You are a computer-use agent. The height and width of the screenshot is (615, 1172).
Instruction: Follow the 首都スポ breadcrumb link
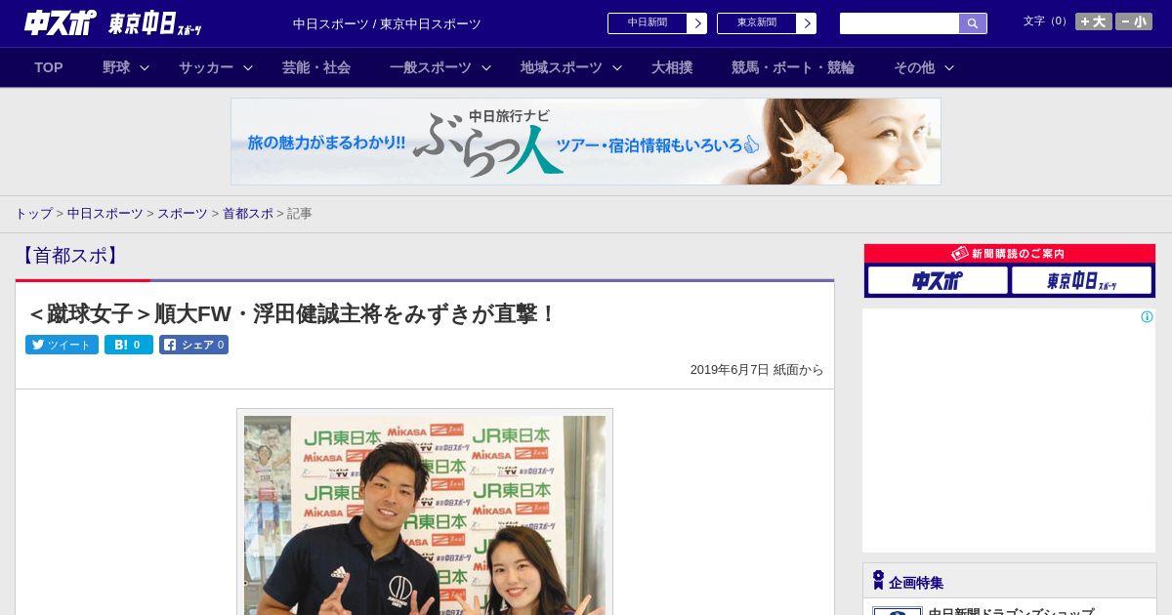pyautogui.click(x=248, y=213)
